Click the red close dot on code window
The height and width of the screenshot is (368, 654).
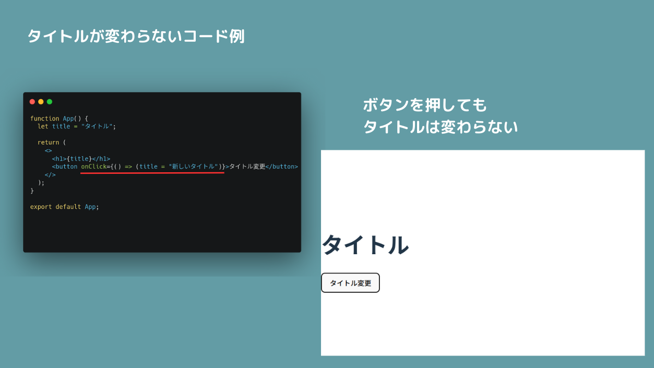tap(32, 102)
